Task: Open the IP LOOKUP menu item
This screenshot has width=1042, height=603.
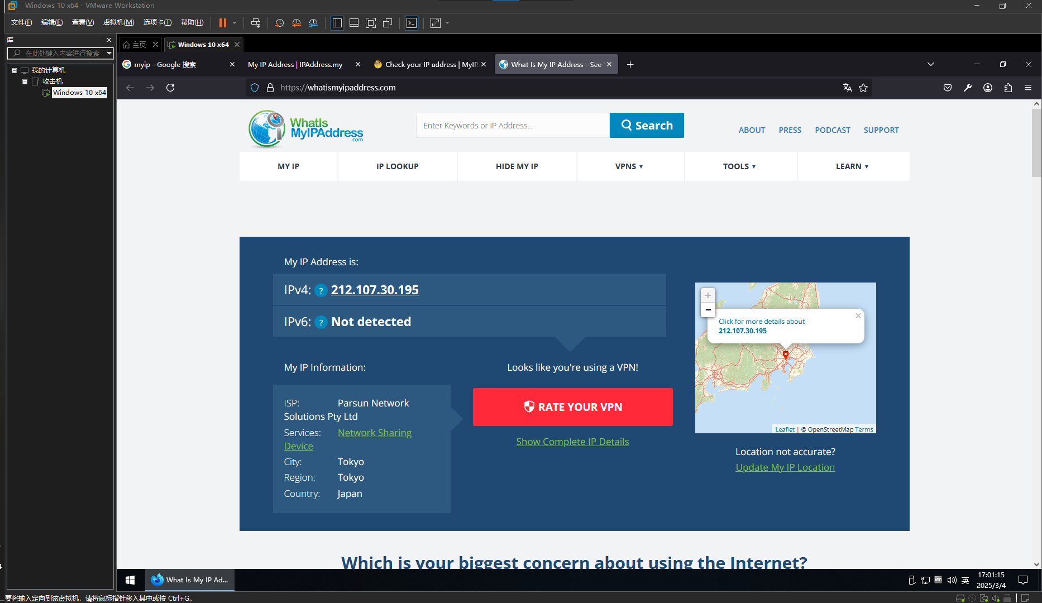Action: pyautogui.click(x=397, y=166)
